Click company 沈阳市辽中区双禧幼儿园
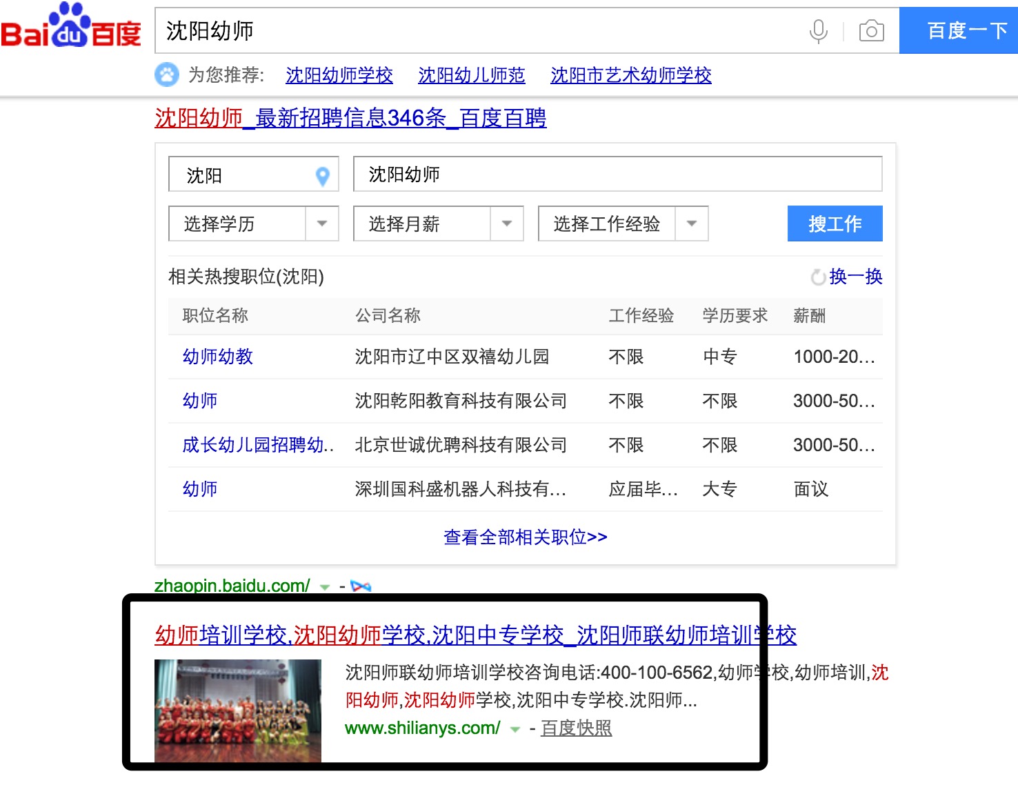Screen dimensions: 1018x785 coord(452,357)
